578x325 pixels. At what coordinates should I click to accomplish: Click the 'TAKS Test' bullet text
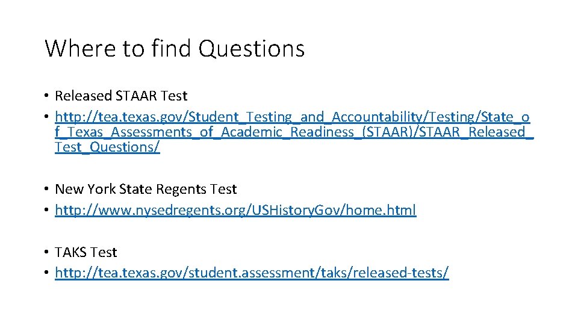click(x=85, y=252)
